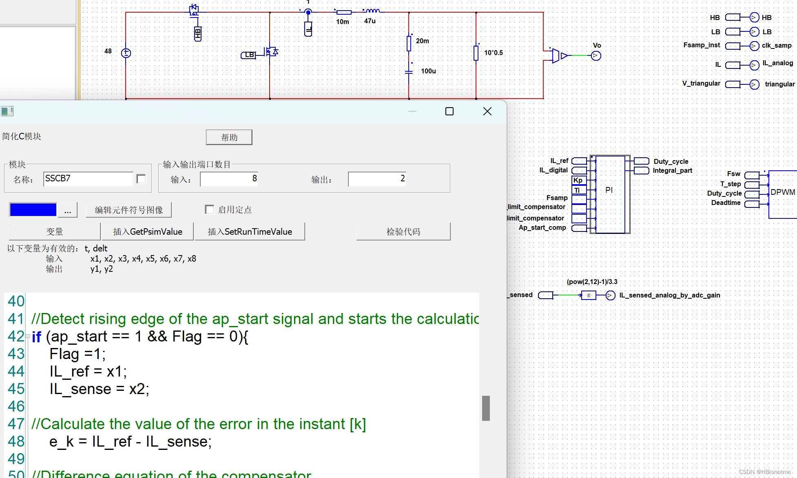
Task: Click the 变量 variables button
Action: (55, 231)
